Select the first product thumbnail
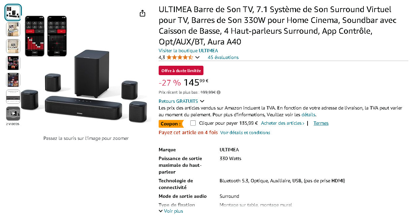Image resolution: width=415 pixels, height=215 pixels. click(13, 12)
